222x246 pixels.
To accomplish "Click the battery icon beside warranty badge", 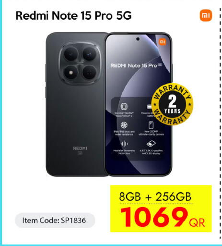I will 150,107.
